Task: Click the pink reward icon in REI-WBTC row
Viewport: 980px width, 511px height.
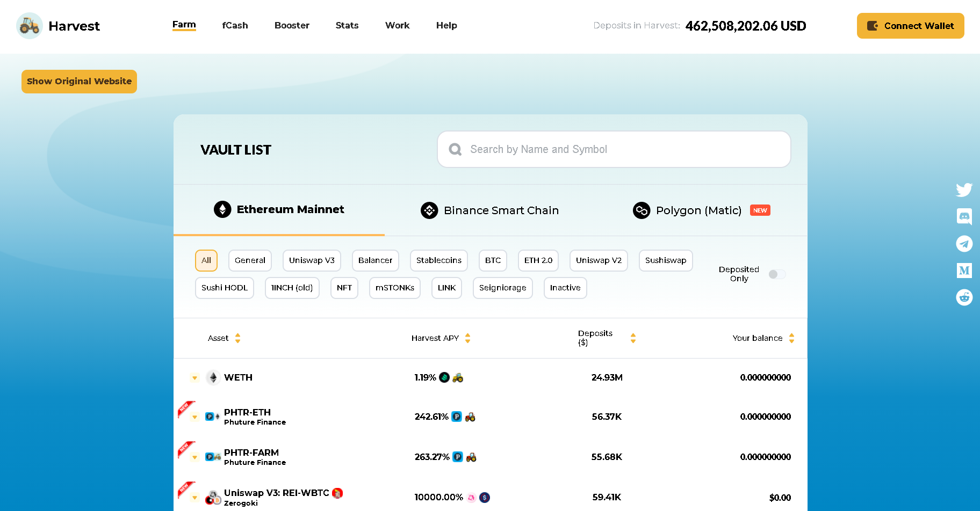Action: tap(471, 498)
